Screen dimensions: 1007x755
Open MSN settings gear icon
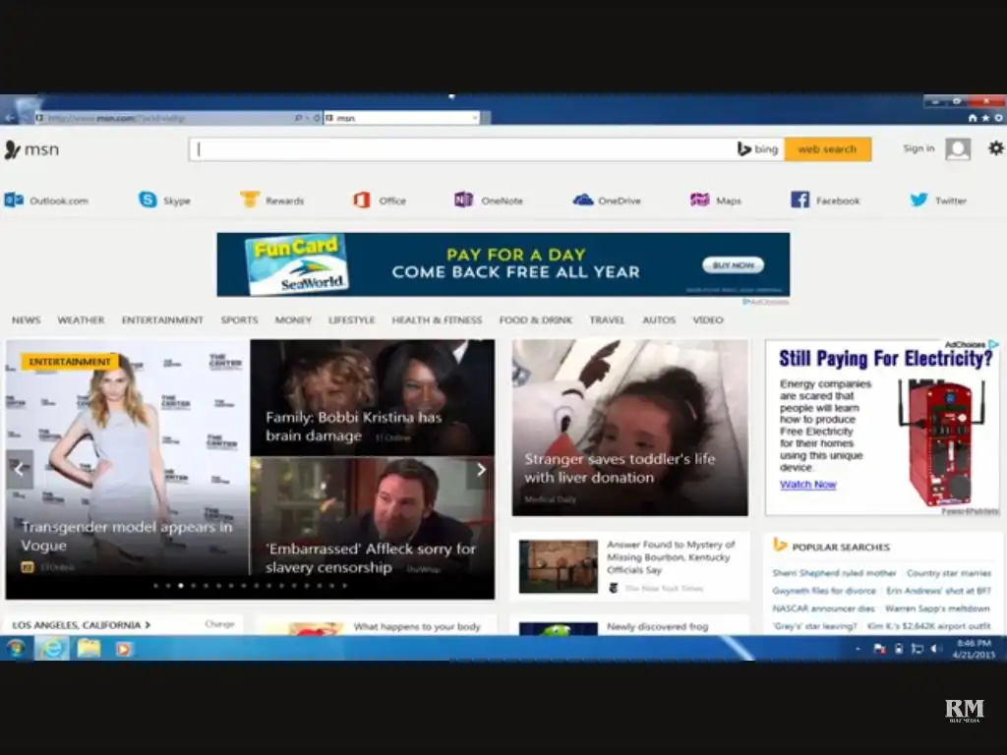tap(995, 148)
